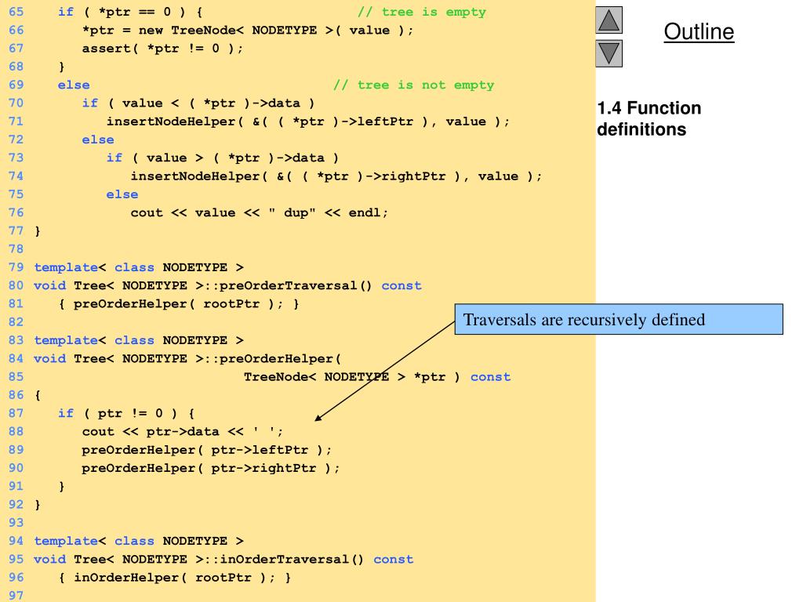Viewport: 803px width, 602px height.
Task: Click 'preOrderTraversal()' on line 80
Action: point(296,285)
